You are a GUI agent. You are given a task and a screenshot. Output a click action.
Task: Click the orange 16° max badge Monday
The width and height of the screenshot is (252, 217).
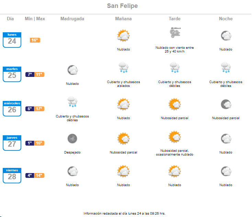coord(35,40)
